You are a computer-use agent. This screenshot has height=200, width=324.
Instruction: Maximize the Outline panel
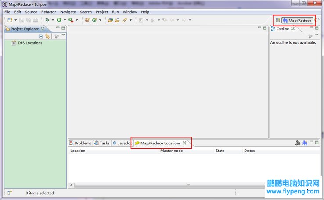(317, 28)
